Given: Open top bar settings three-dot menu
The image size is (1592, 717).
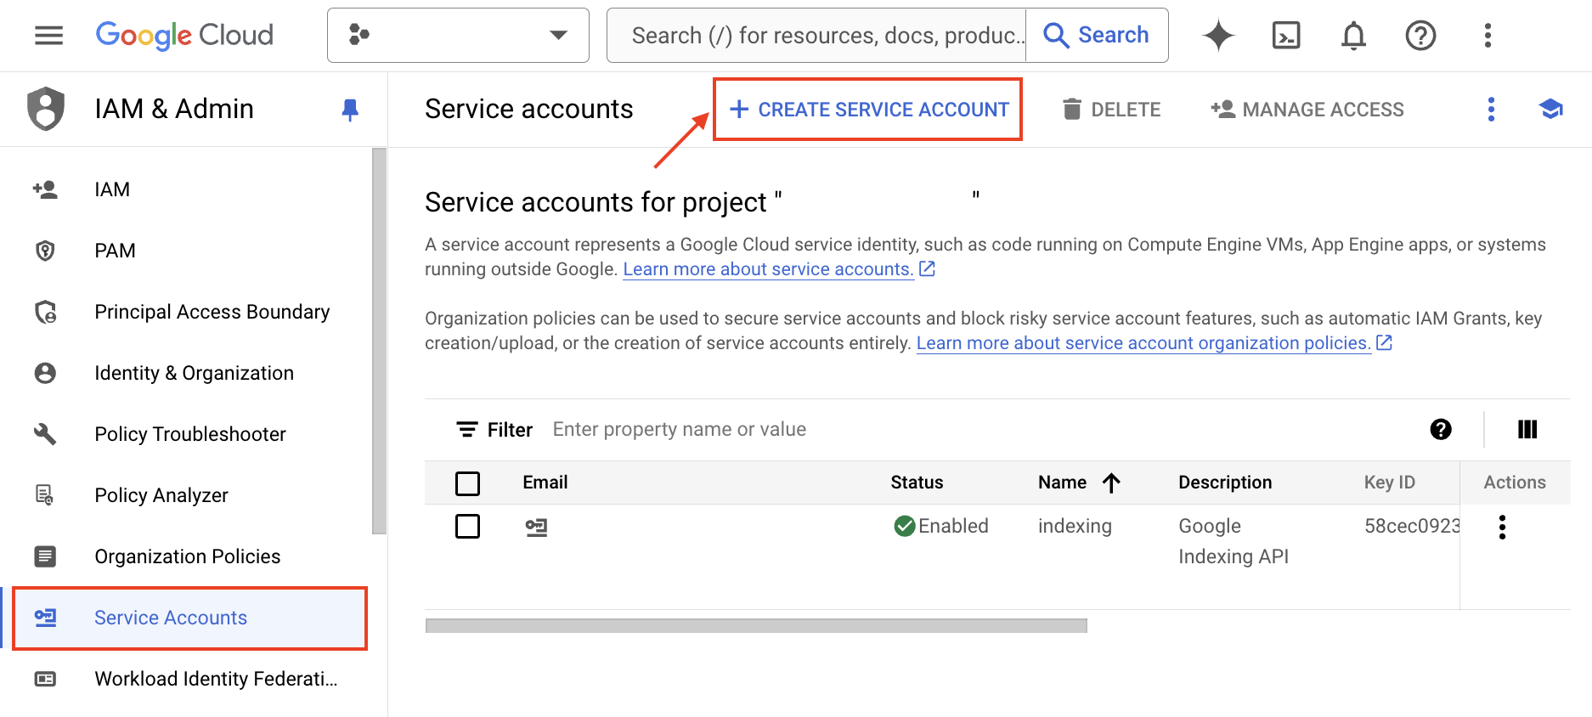Looking at the screenshot, I should pos(1488,35).
